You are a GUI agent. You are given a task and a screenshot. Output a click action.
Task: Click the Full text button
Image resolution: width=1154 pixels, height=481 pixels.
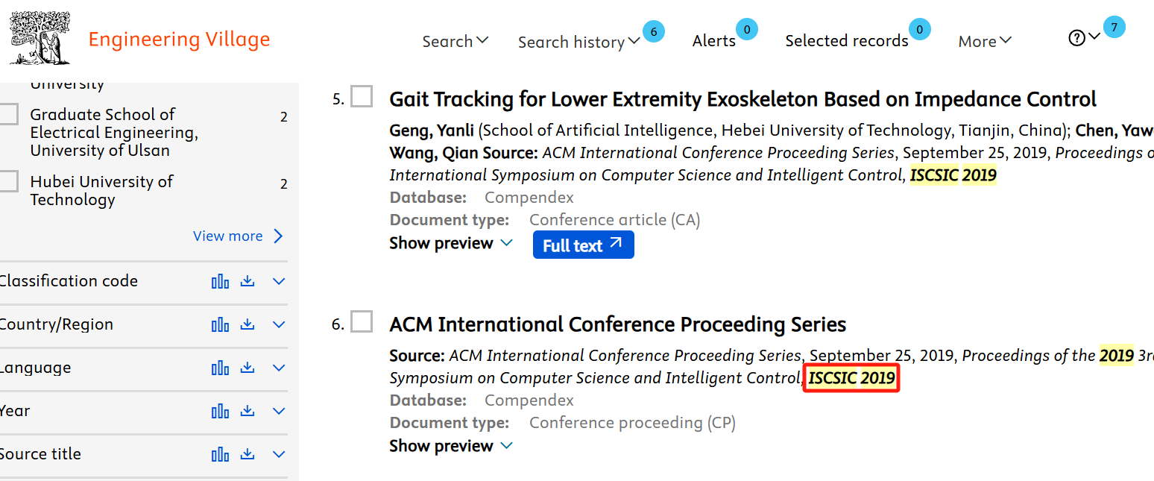(x=584, y=245)
